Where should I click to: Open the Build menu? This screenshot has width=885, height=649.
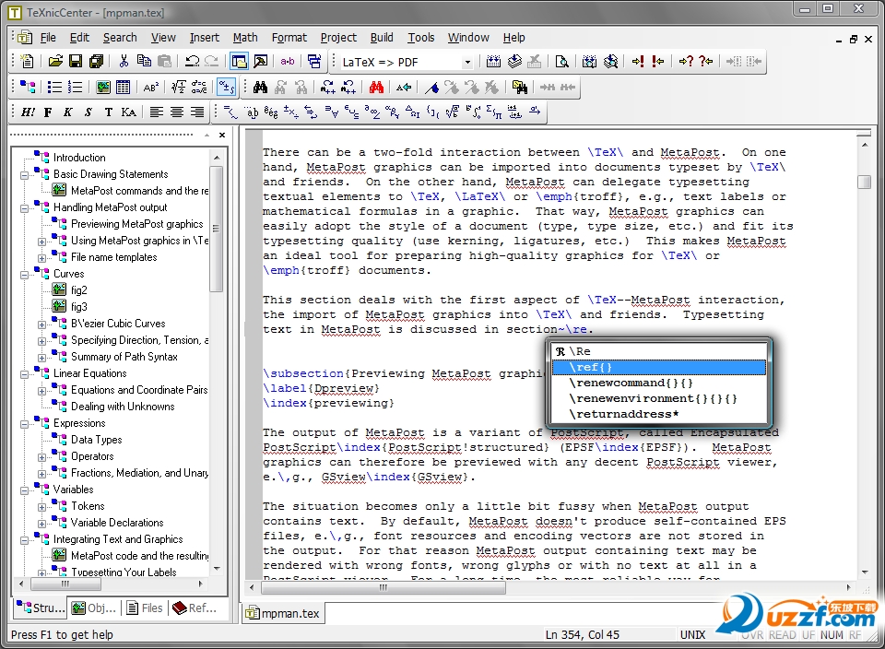382,38
